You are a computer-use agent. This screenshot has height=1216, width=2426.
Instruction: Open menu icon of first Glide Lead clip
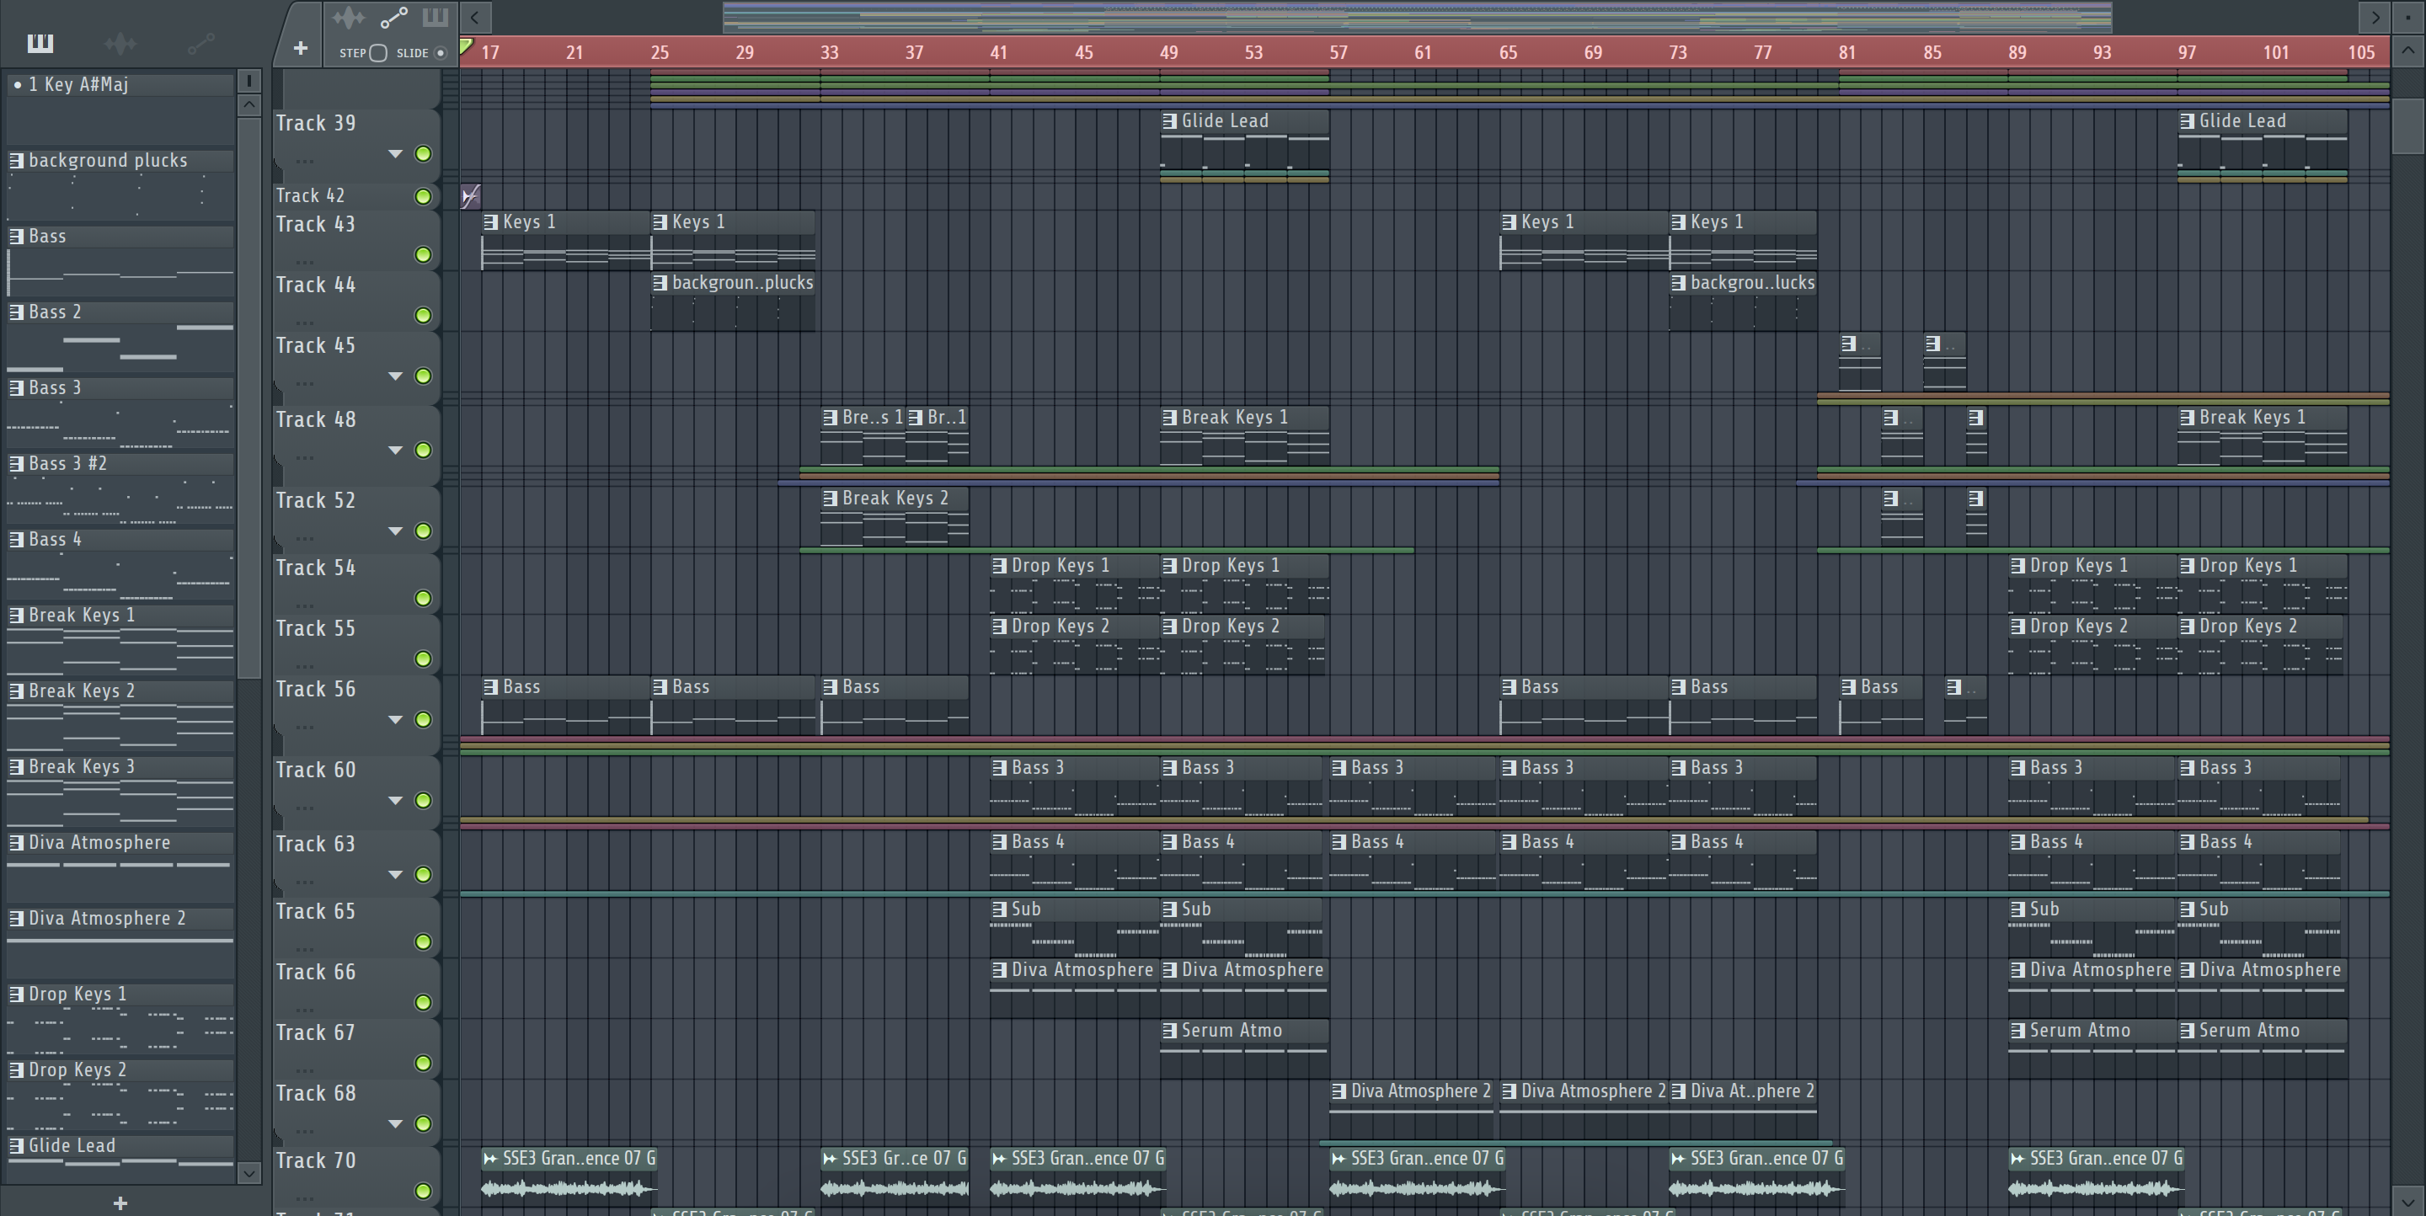click(x=1170, y=120)
